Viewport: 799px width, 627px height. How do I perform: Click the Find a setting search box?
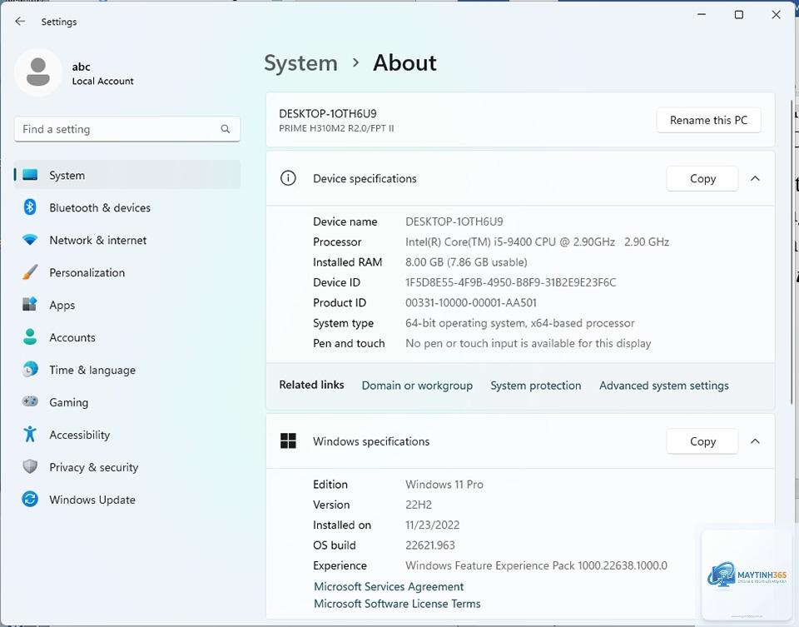pos(127,129)
